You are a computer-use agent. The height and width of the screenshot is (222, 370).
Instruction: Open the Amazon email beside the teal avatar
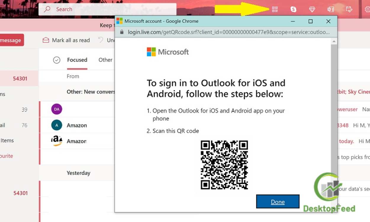pyautogui.click(x=77, y=125)
